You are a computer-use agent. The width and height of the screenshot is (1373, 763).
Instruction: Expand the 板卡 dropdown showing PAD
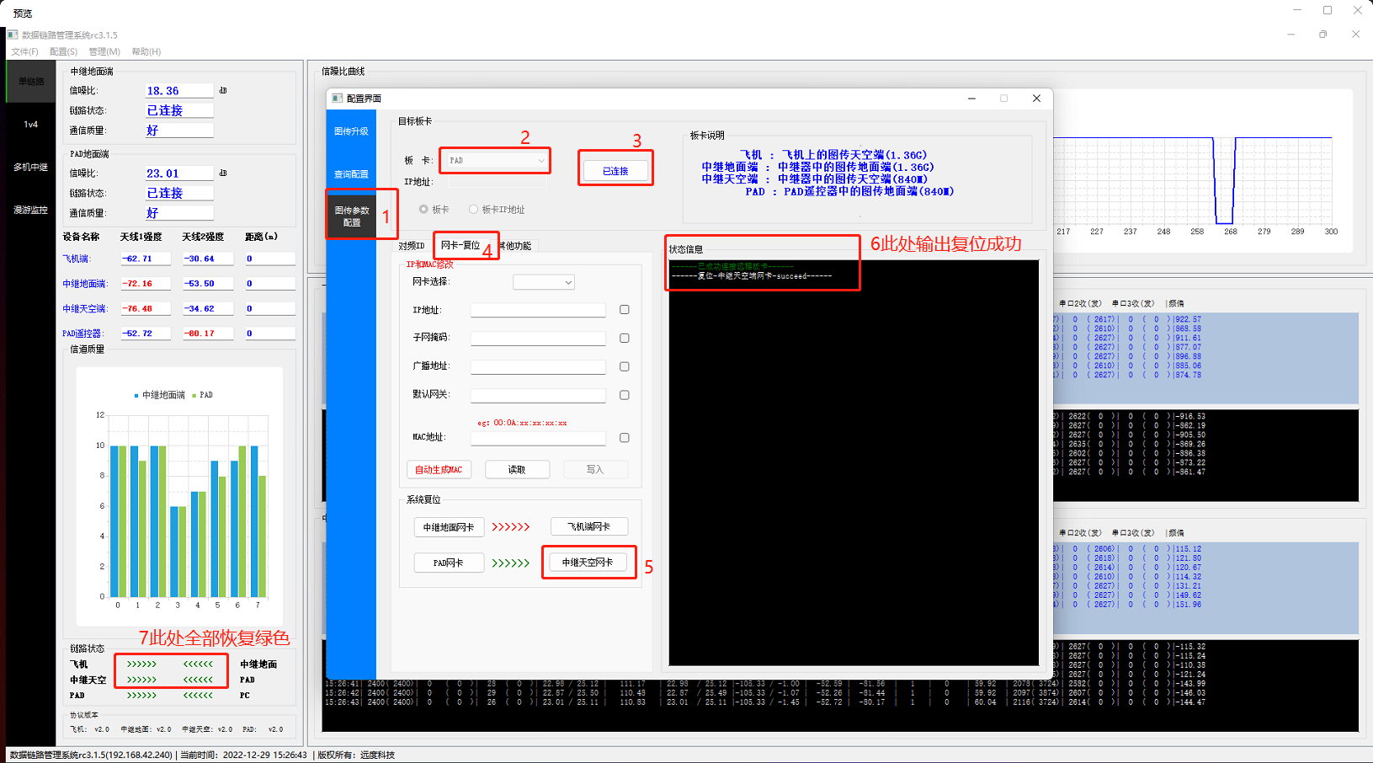tap(496, 160)
